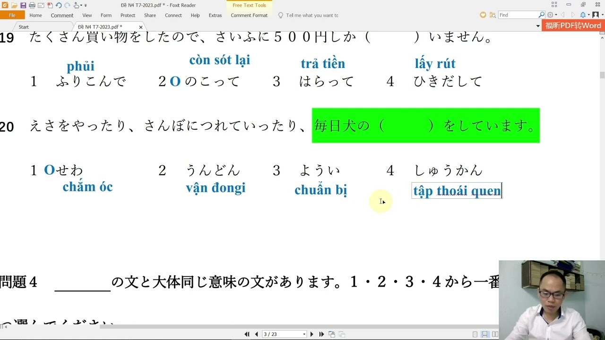Select continuous page view mode icon
The image size is (605, 340).
click(485, 334)
